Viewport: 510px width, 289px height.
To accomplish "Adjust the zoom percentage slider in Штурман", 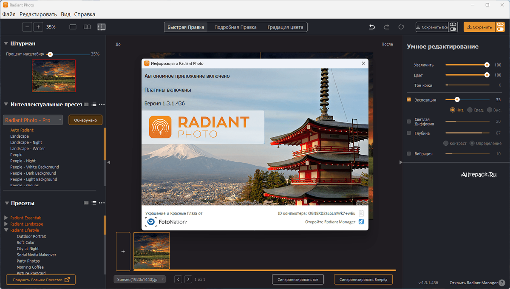I will click(x=50, y=54).
